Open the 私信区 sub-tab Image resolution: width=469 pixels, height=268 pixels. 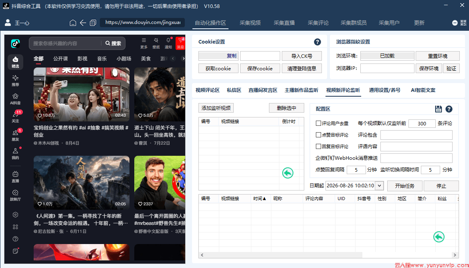click(234, 90)
